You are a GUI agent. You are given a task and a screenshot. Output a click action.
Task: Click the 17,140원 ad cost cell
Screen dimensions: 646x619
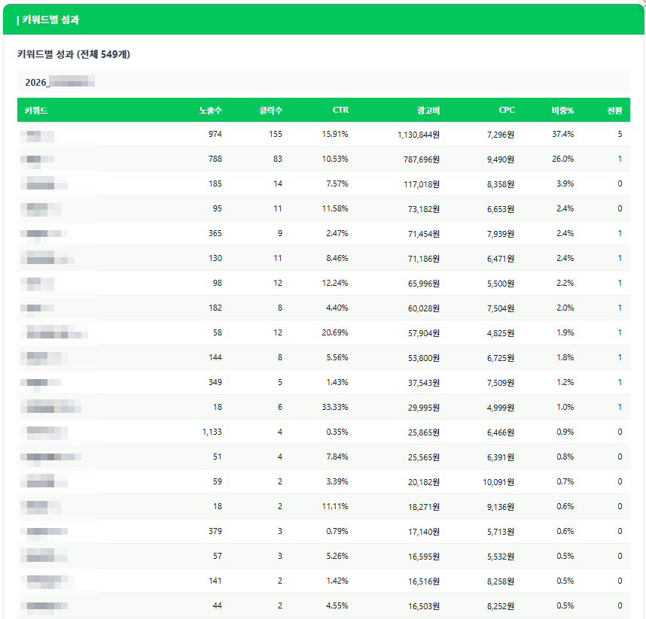pos(424,532)
